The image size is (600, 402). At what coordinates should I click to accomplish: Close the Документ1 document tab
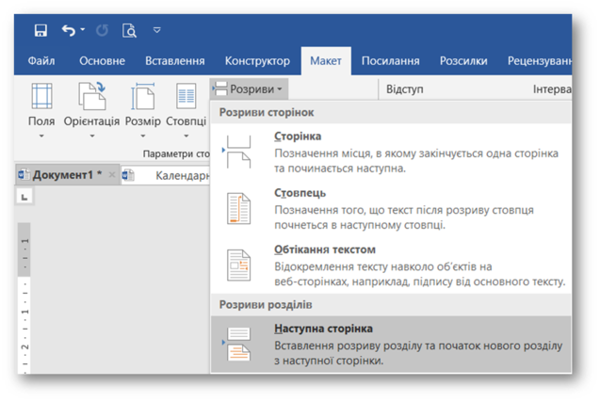click(x=112, y=175)
